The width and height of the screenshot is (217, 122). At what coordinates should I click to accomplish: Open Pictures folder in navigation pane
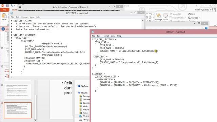[x=84, y=109]
